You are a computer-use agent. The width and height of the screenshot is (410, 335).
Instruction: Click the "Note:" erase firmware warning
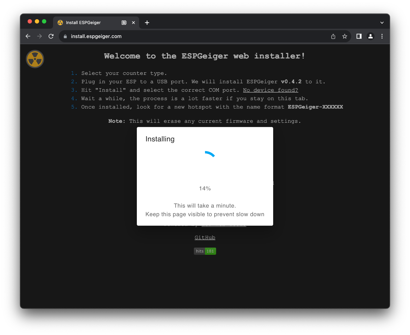point(204,121)
